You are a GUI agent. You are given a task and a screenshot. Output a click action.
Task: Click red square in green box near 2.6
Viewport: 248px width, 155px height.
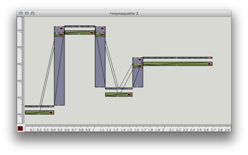tap(209, 64)
